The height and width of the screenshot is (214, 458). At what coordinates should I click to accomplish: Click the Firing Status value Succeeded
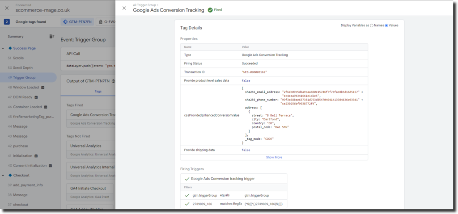pos(250,63)
